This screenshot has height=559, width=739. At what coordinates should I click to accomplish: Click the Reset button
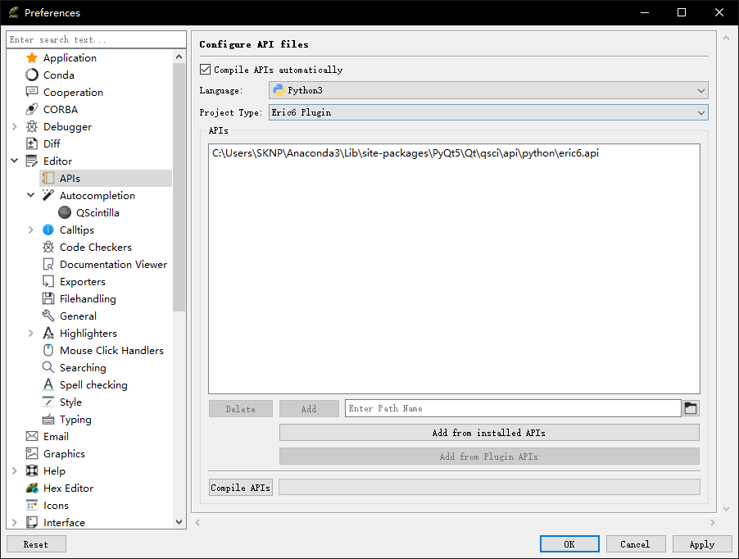click(x=36, y=544)
